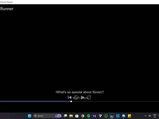Open the purple M mail app icon

[x=94, y=116]
